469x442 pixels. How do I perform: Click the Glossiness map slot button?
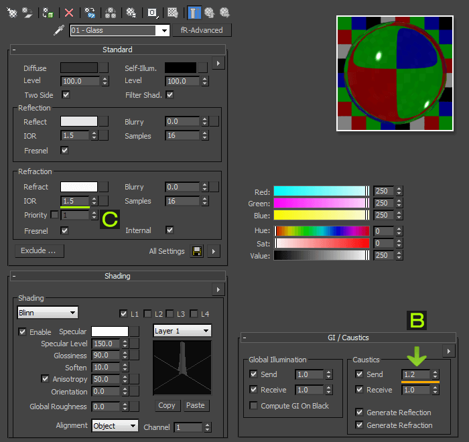point(135,355)
